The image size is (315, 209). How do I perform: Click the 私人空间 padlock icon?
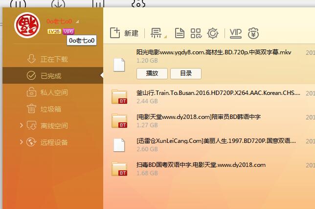coord(31,92)
